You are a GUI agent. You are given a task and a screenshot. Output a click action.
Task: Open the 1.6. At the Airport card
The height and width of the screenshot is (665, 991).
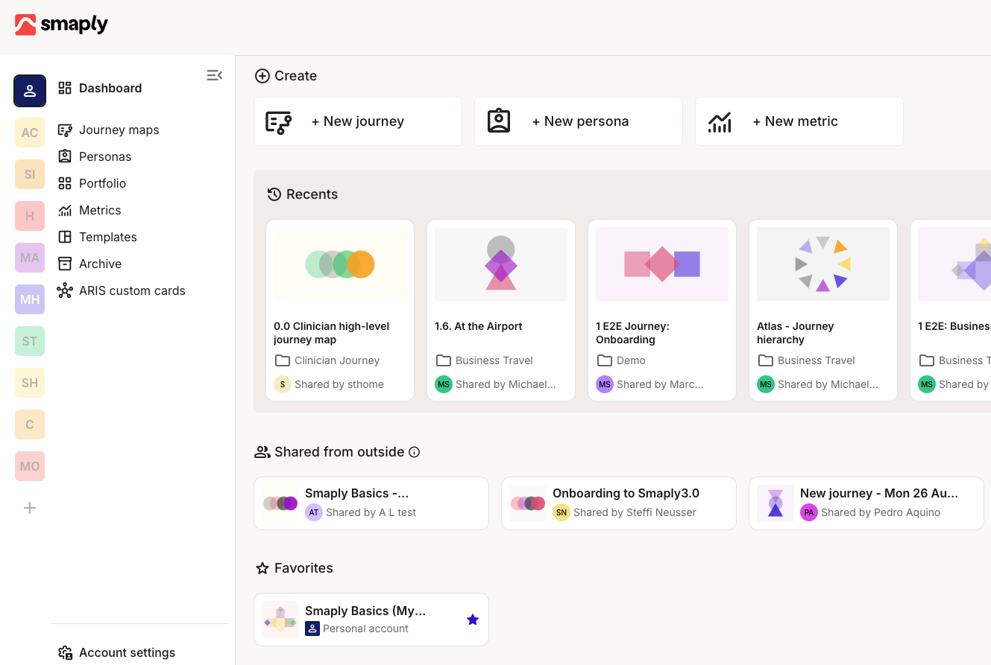point(501,310)
